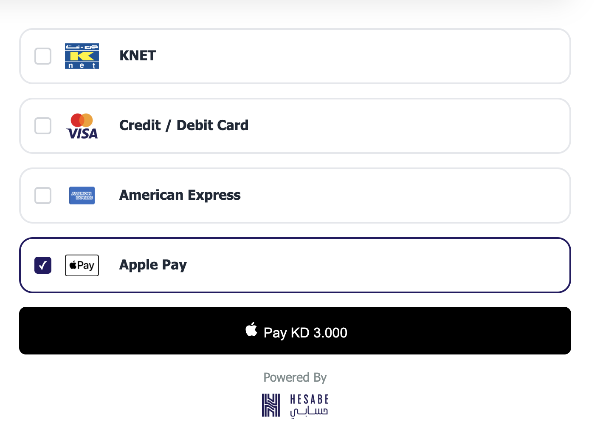600x428 pixels.
Task: Enable the American Express checkbox
Action: (x=43, y=196)
